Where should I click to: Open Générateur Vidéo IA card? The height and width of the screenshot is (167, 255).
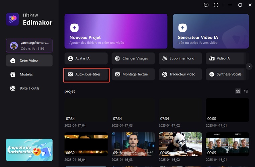pyautogui.click(x=211, y=31)
